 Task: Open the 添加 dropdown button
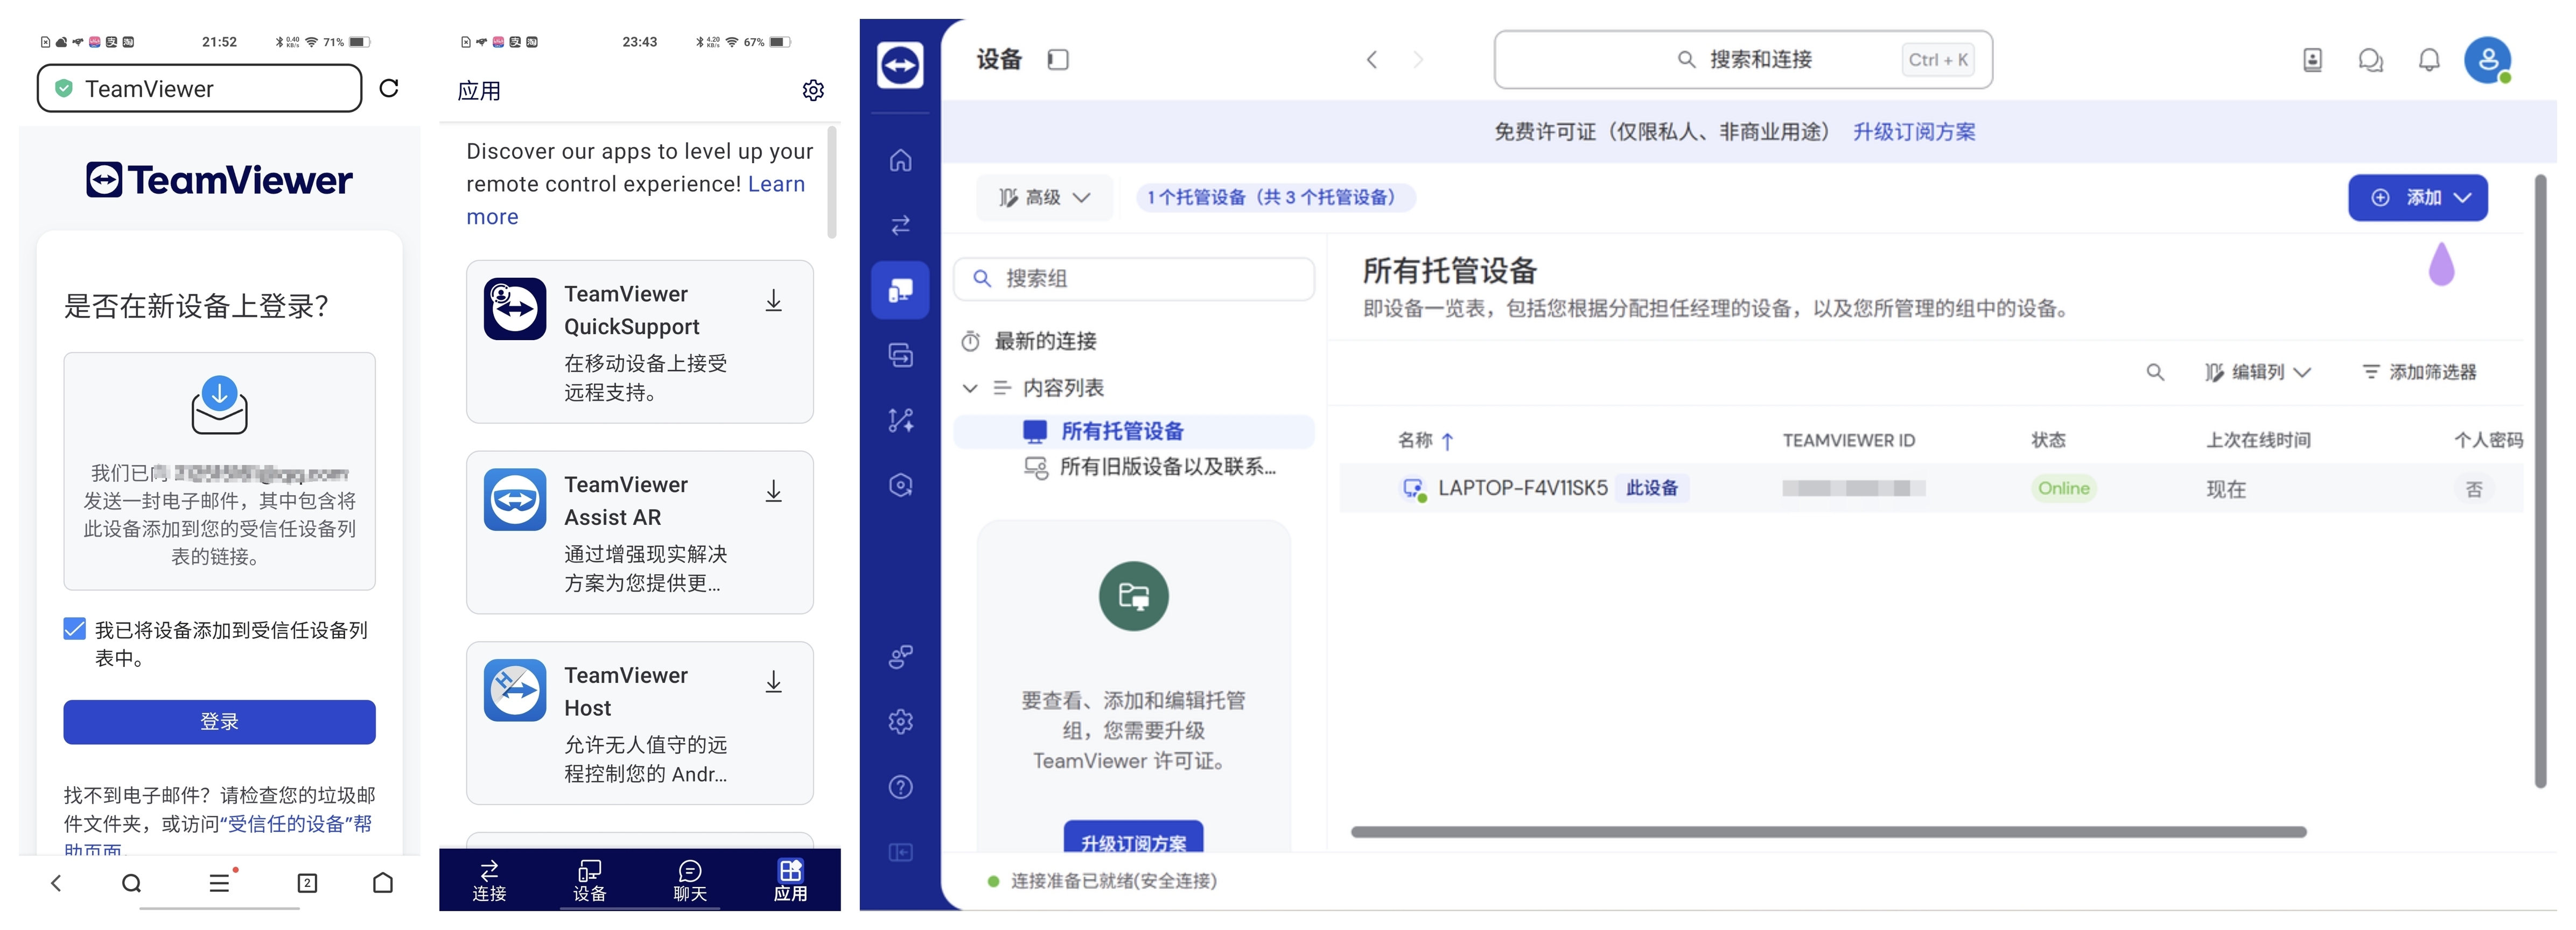coord(2417,198)
